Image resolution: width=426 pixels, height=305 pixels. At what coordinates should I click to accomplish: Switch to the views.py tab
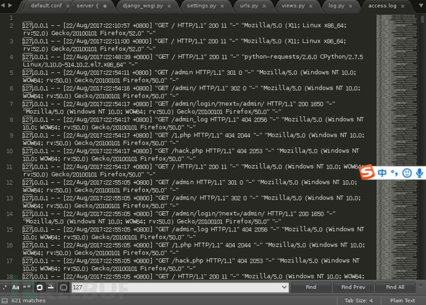[293, 6]
